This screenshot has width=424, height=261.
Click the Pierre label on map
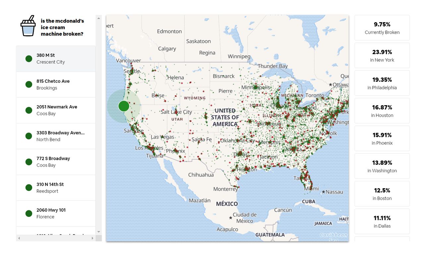pyautogui.click(x=225, y=91)
